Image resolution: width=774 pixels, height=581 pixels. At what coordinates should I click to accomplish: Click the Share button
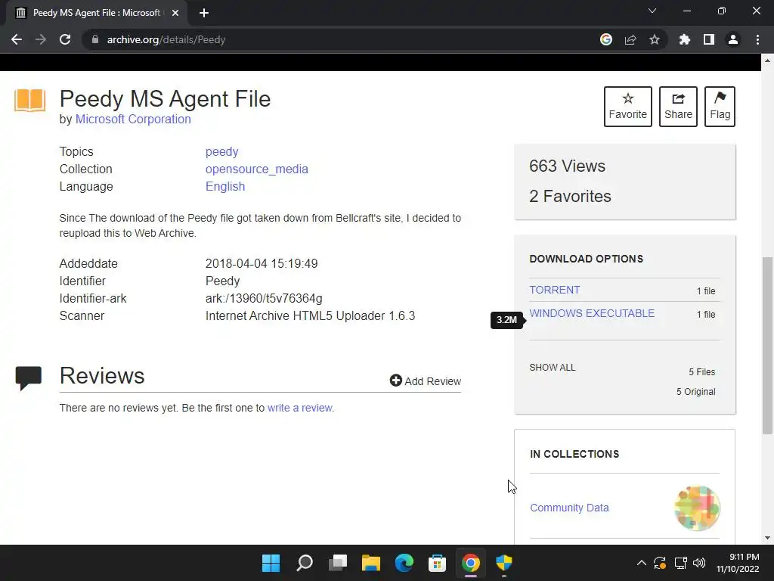click(x=678, y=107)
